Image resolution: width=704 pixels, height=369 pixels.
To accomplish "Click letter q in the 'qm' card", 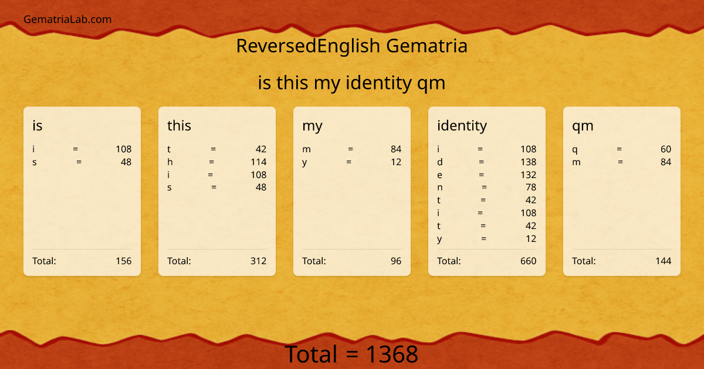I will point(575,149).
